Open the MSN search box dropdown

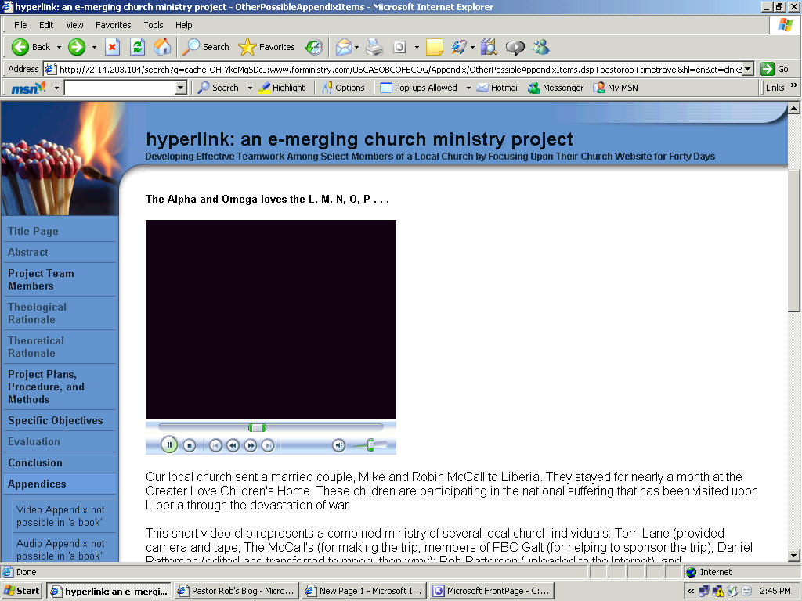click(x=181, y=88)
